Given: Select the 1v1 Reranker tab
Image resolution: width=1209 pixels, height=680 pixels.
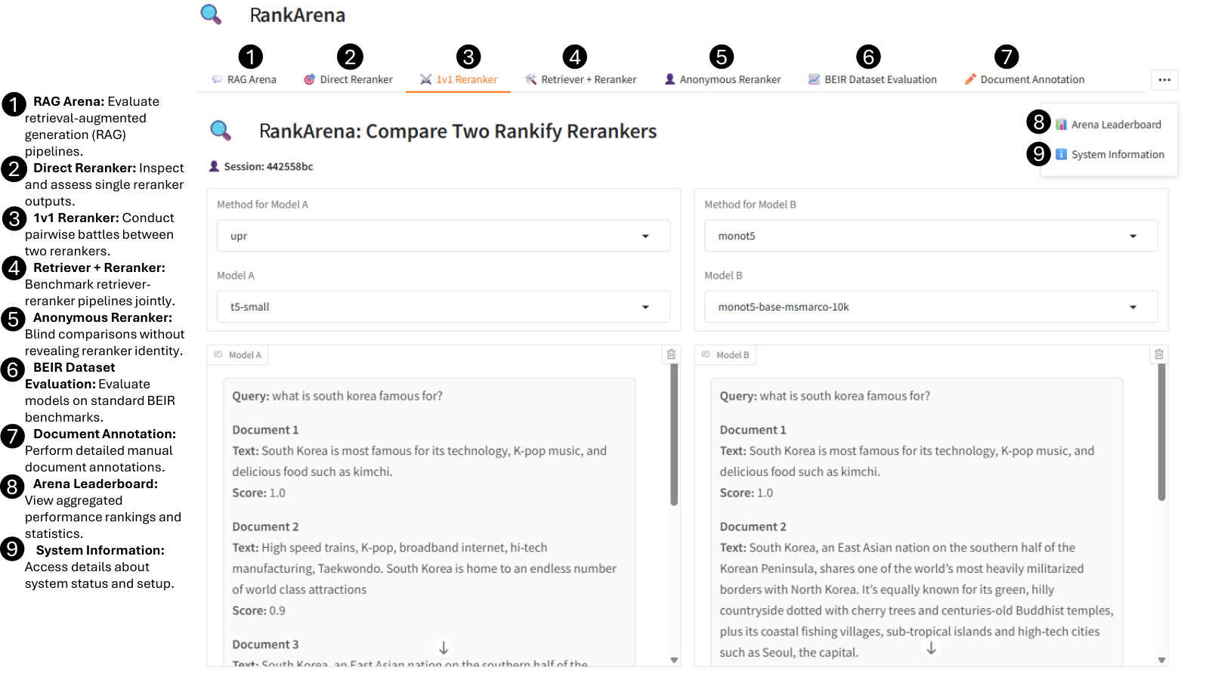Looking at the screenshot, I should click(459, 79).
